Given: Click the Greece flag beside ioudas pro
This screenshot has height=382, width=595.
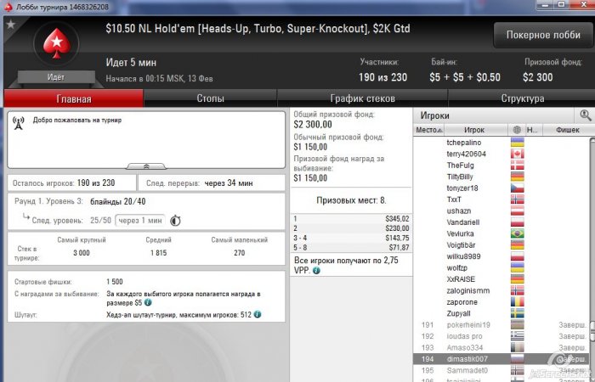Looking at the screenshot, I should click(x=517, y=336).
